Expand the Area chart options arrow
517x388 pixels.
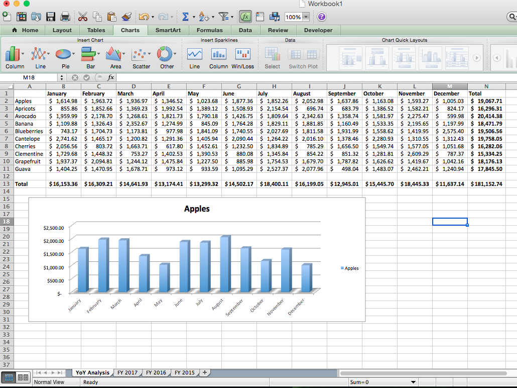click(123, 54)
